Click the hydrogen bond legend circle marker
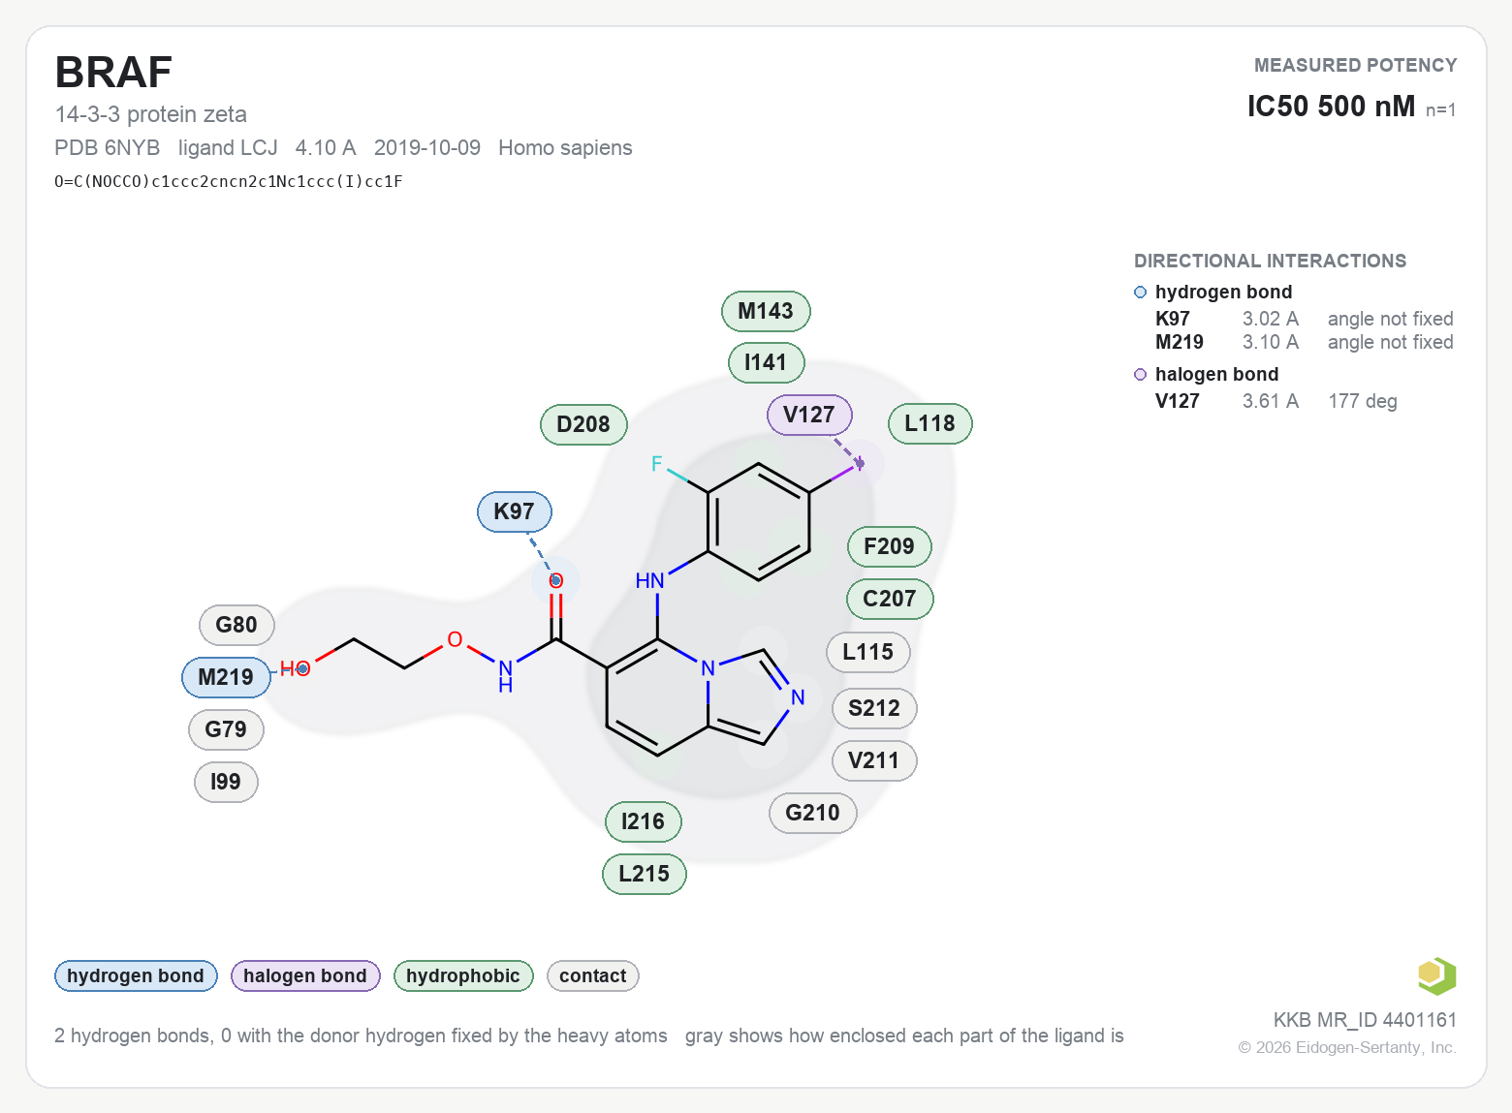 point(1141,293)
